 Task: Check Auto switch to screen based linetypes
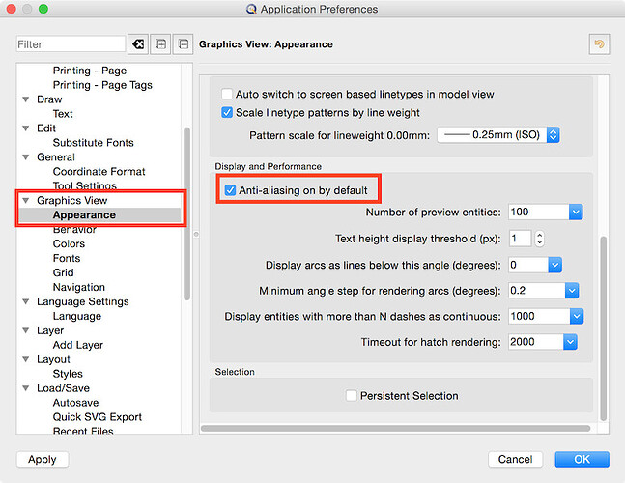point(227,94)
